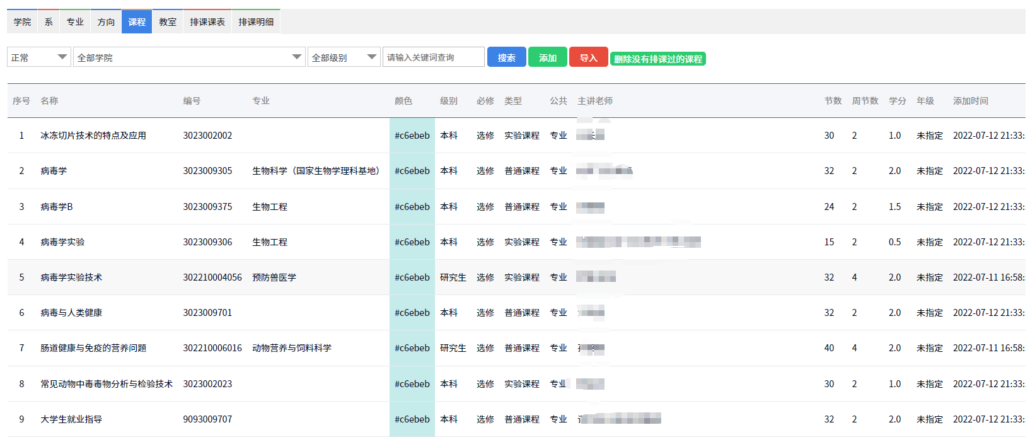Select the 方向 tab
1030x437 pixels.
(106, 21)
